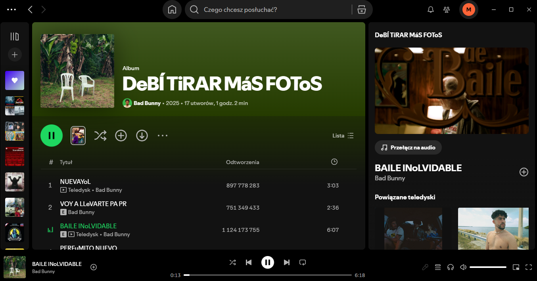Toggle shuffle in the bottom player bar
This screenshot has height=281, width=537.
(x=233, y=262)
